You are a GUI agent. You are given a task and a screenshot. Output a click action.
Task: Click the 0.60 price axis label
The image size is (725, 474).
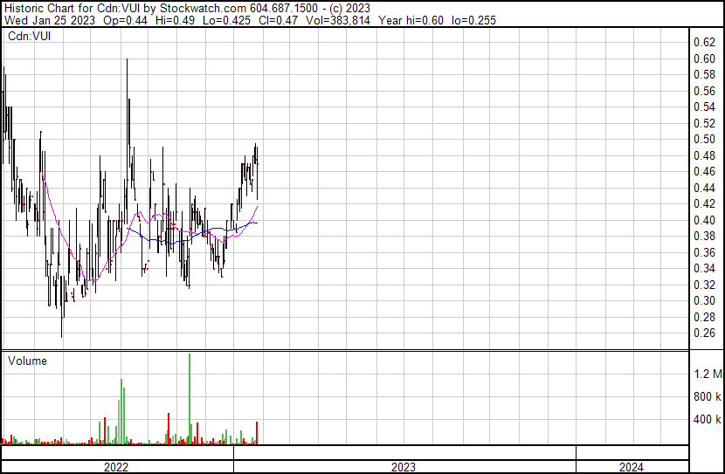coord(704,58)
